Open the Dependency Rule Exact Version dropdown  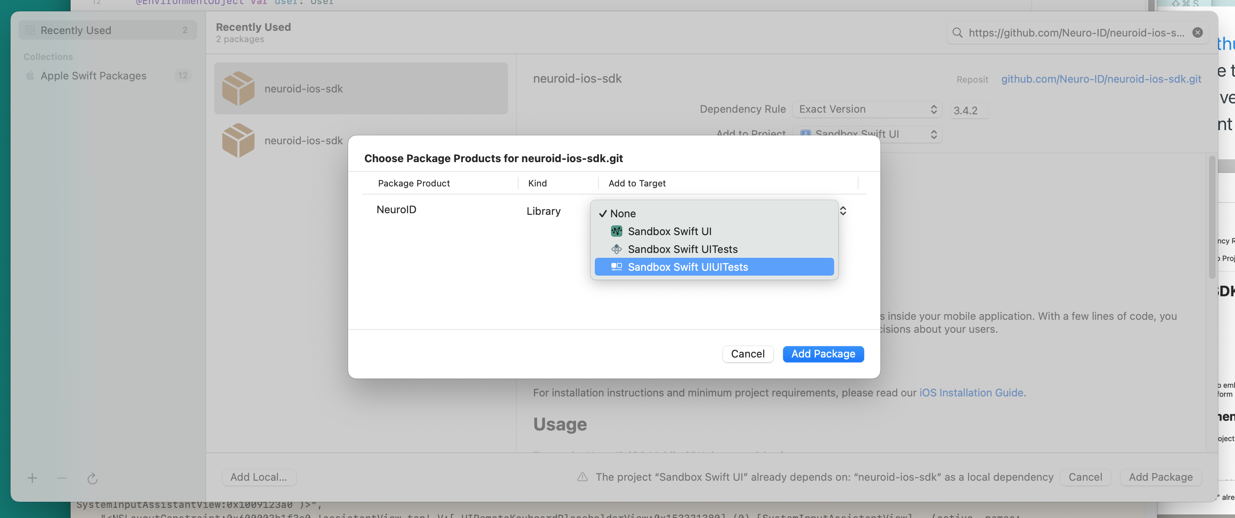[867, 109]
